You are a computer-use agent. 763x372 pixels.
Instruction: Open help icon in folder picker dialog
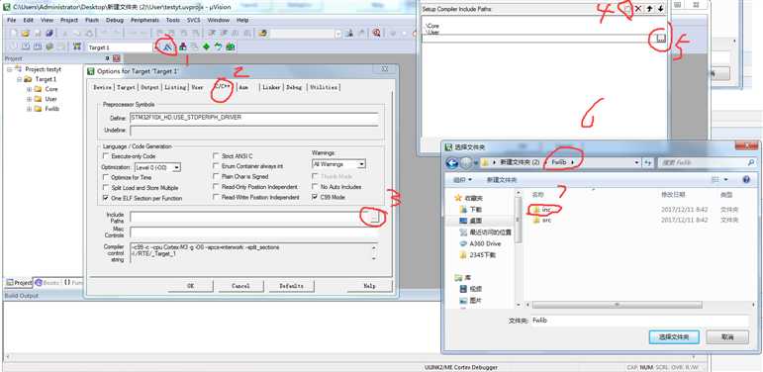coord(746,179)
